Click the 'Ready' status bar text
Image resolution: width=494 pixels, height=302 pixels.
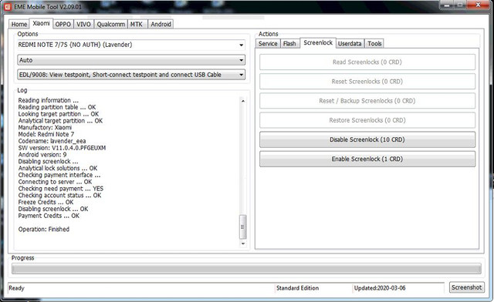coord(16,288)
